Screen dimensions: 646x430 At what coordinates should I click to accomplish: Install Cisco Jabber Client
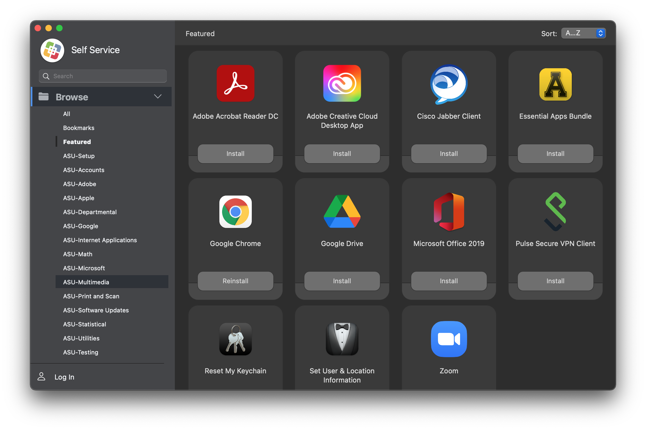tap(448, 153)
